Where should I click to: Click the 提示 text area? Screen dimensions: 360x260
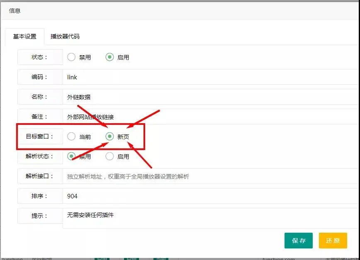pos(207,218)
